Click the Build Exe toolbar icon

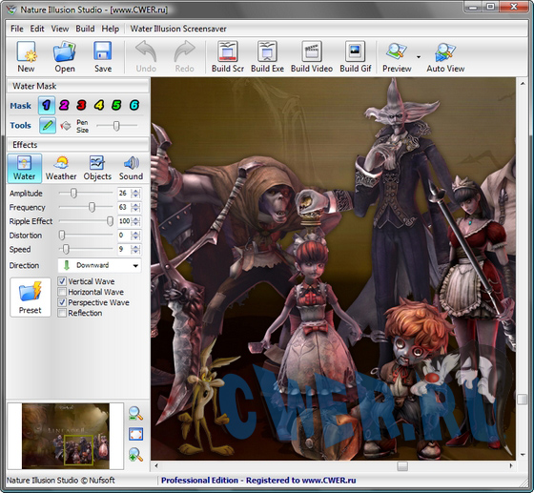click(x=267, y=56)
